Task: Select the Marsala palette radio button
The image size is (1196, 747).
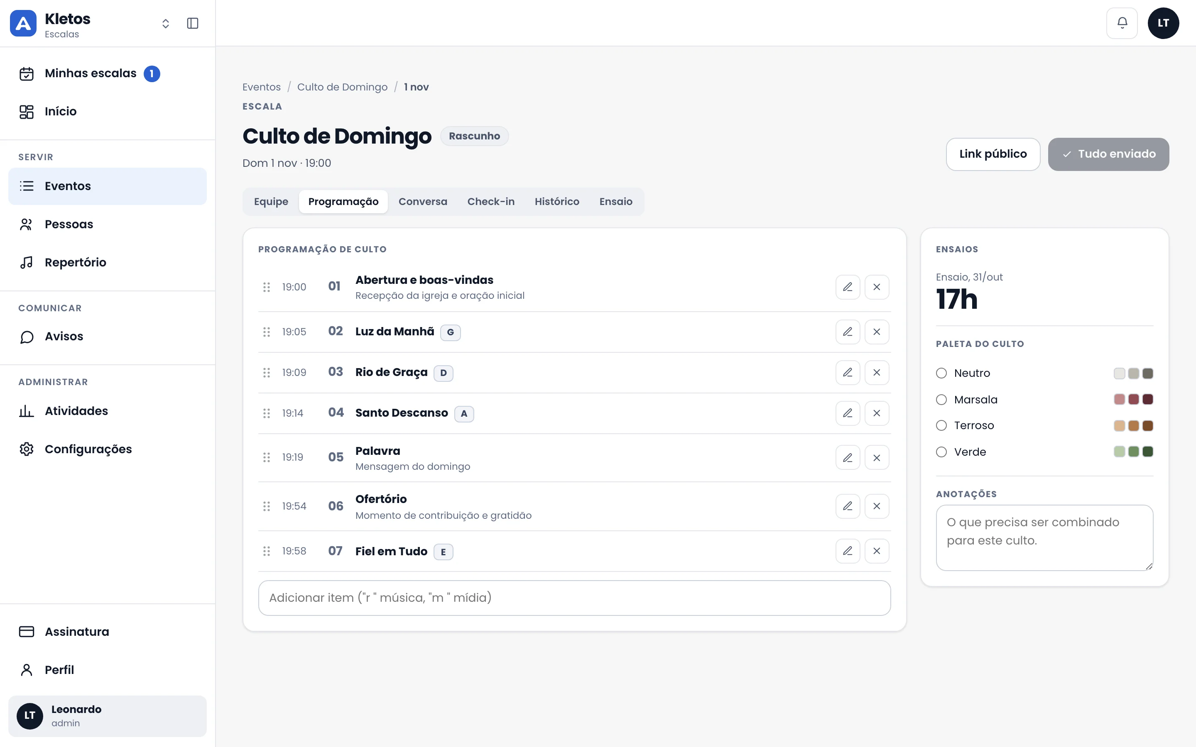Action: tap(941, 400)
